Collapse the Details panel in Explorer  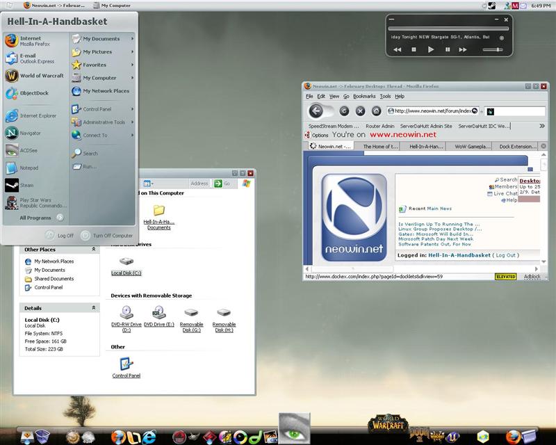[x=93, y=307]
